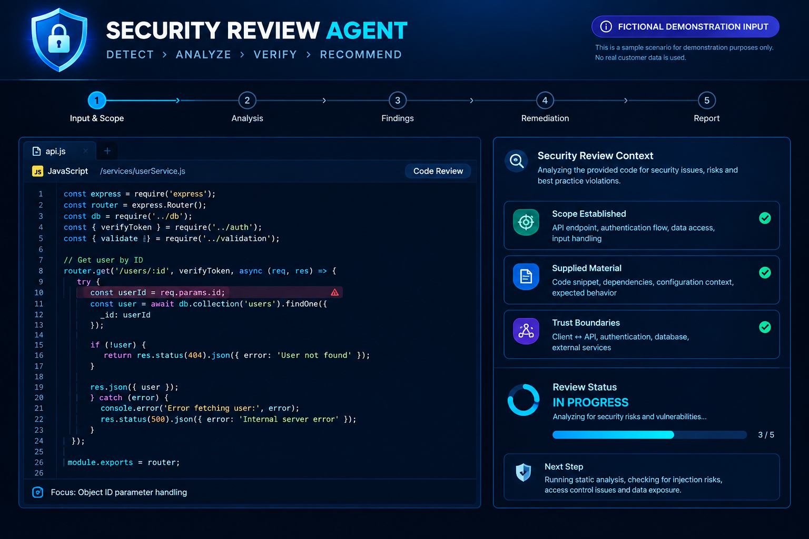Click the Trust Boundaries network icon
The height and width of the screenshot is (539, 809).
[526, 331]
